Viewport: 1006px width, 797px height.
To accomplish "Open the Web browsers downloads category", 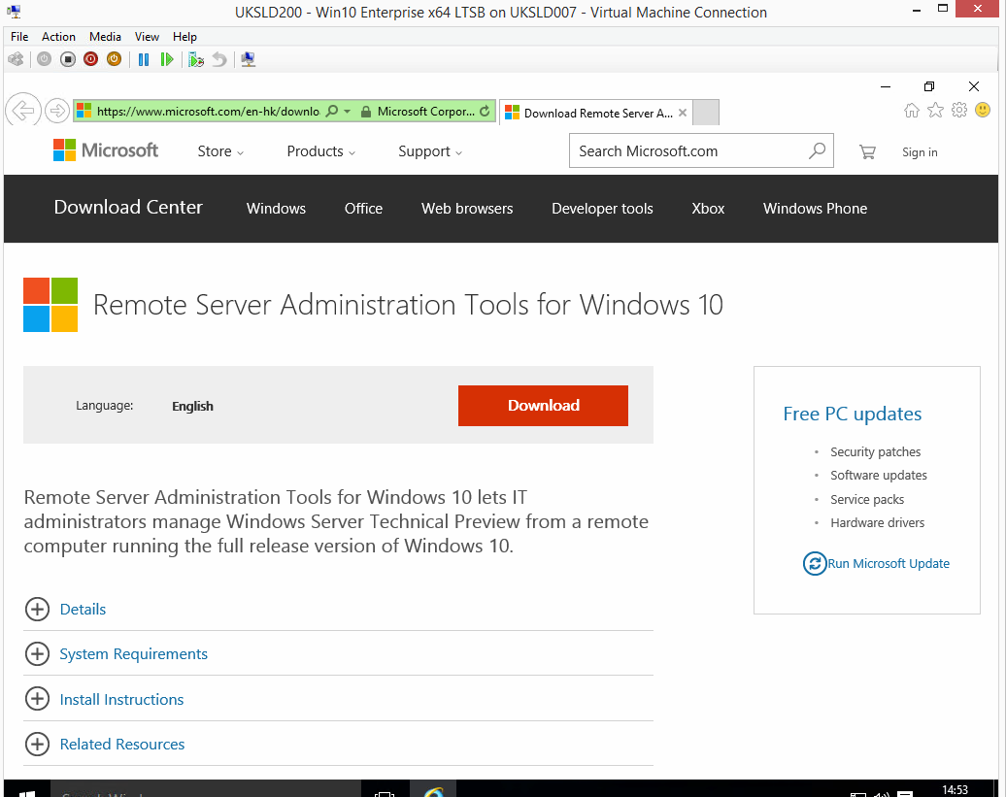I will point(467,209).
